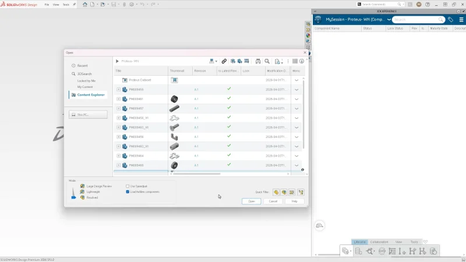Click the New document icon in top toolbar
The height and width of the screenshot is (262, 466).
tap(93, 5)
